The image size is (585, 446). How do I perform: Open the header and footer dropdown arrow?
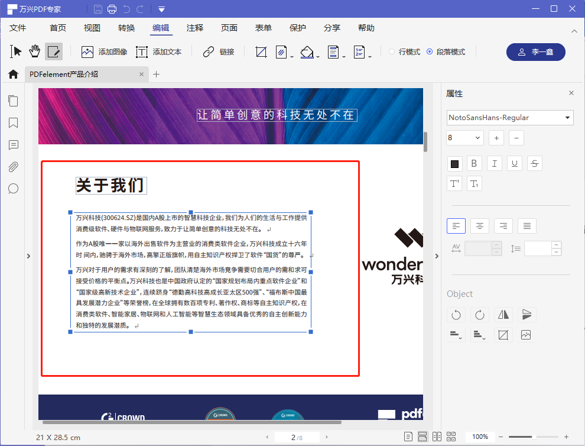pos(344,56)
